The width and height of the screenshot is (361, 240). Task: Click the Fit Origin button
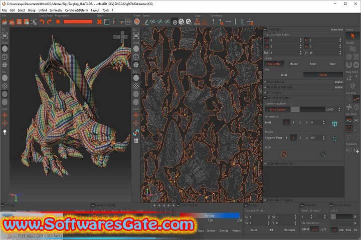[289, 230]
